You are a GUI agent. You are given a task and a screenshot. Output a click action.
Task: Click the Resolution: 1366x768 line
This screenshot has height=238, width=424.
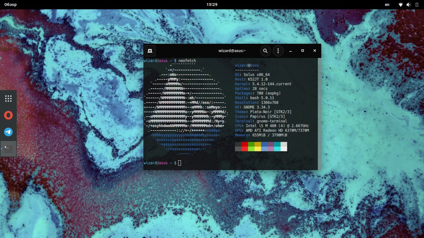[257, 103]
